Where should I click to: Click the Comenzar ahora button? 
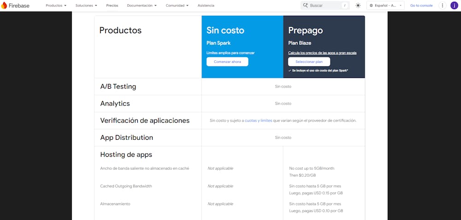pos(227,62)
